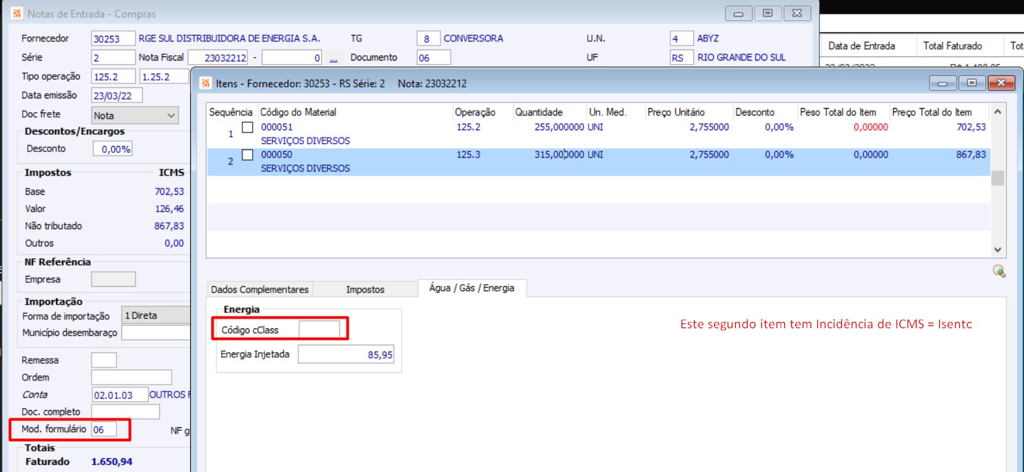Click the items grid vertical scrollbar thumb
The height and width of the screenshot is (472, 1024).
point(998,178)
